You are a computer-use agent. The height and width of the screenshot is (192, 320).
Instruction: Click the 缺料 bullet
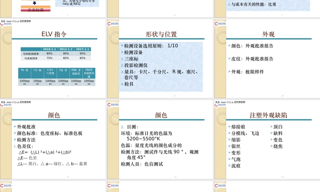pos(276,133)
